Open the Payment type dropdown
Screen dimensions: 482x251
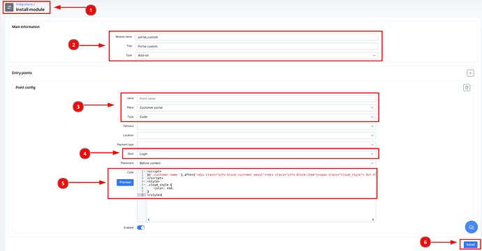click(256, 144)
